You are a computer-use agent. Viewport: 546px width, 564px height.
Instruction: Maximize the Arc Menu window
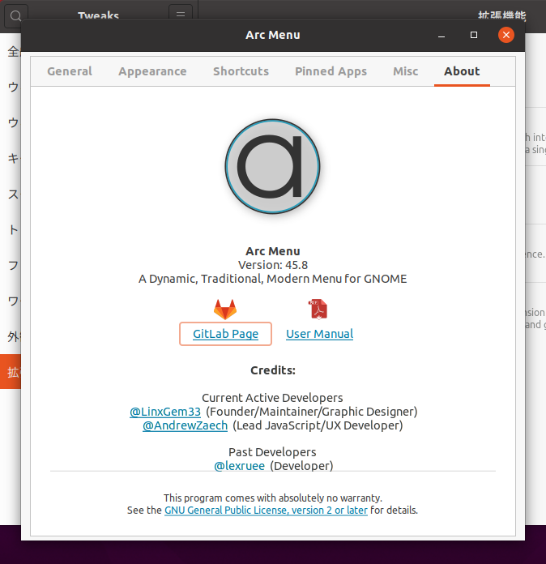point(474,35)
